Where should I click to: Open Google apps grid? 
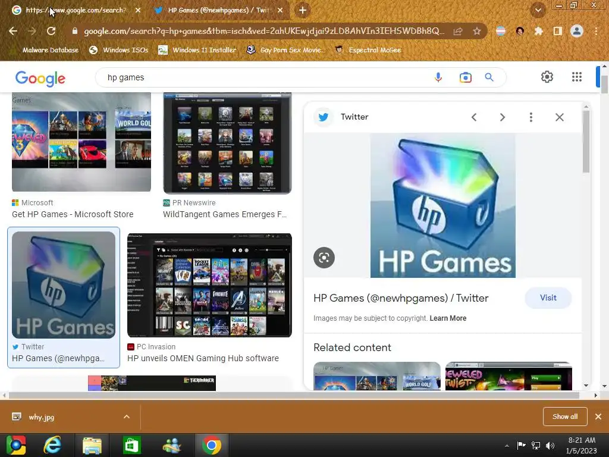pos(577,77)
